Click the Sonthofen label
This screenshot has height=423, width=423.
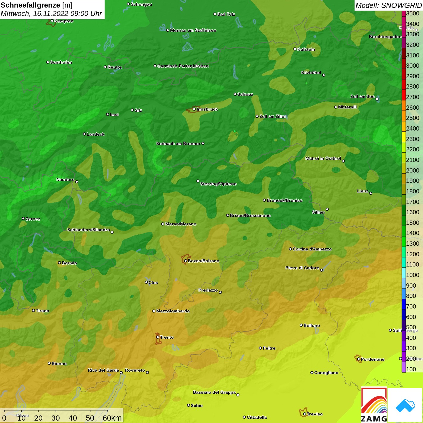pyautogui.click(x=61, y=62)
